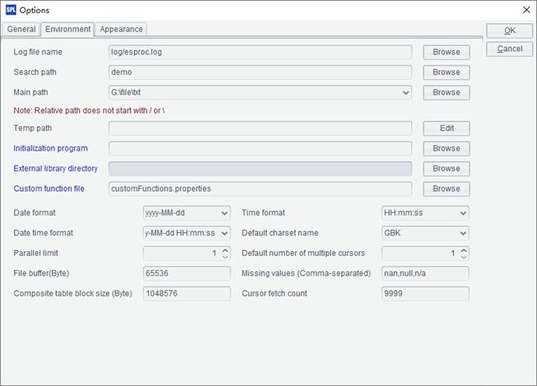The width and height of the screenshot is (537, 386).
Task: Select the Environment tab
Action: point(68,29)
